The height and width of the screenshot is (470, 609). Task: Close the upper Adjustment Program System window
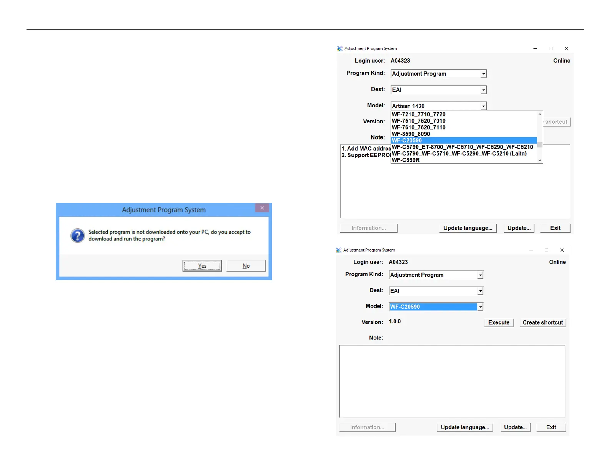click(x=566, y=49)
